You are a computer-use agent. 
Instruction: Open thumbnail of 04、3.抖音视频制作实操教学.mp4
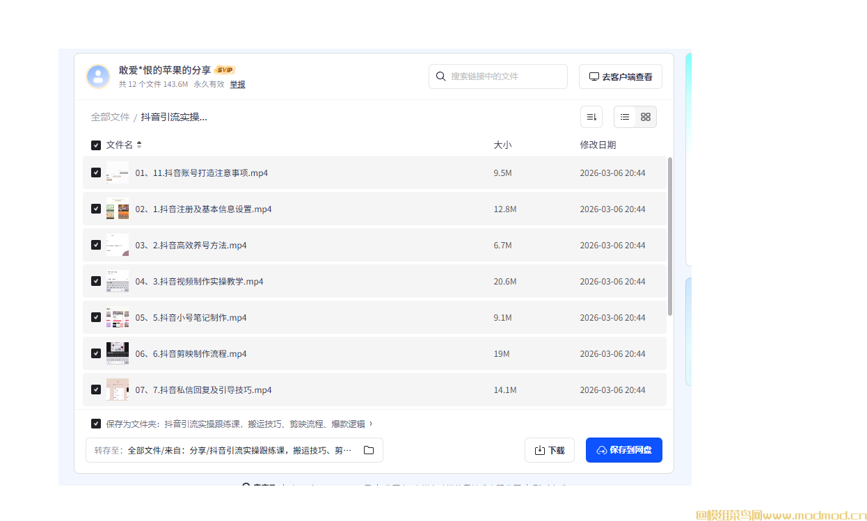[118, 281]
